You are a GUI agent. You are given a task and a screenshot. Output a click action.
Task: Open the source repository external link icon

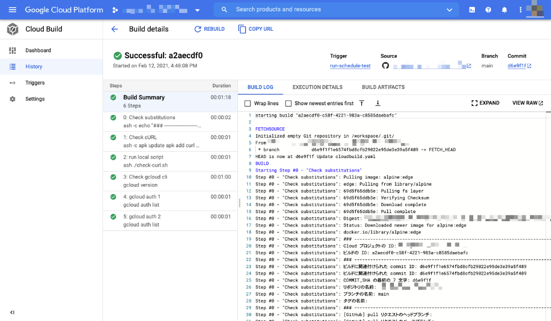tap(469, 66)
